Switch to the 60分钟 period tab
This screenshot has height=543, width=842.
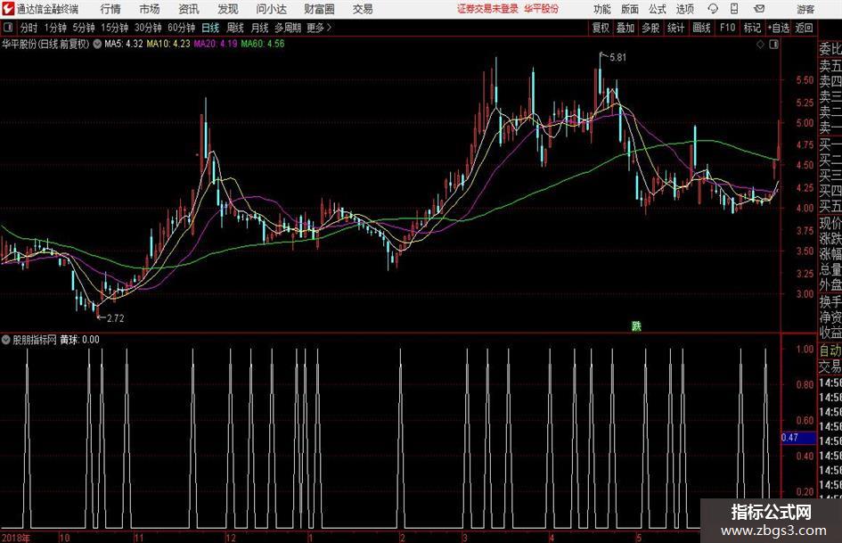[182, 28]
